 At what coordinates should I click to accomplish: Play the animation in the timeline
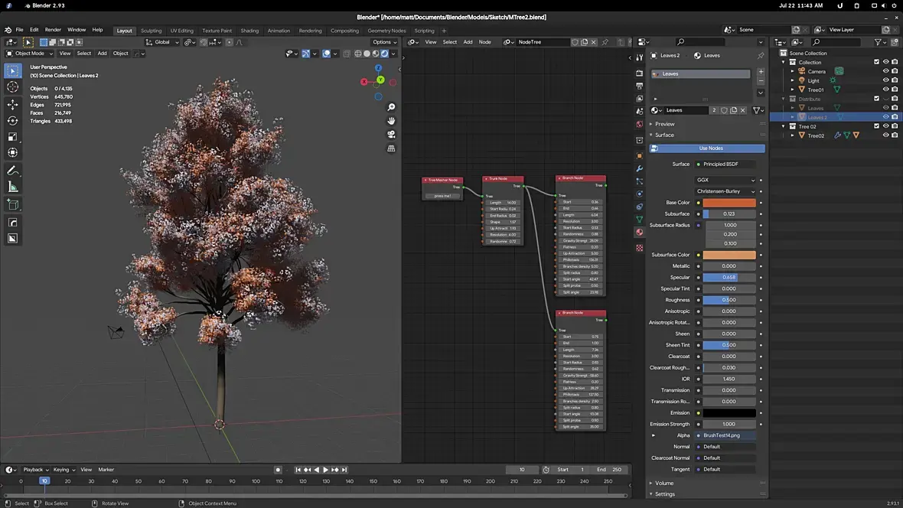(x=325, y=470)
